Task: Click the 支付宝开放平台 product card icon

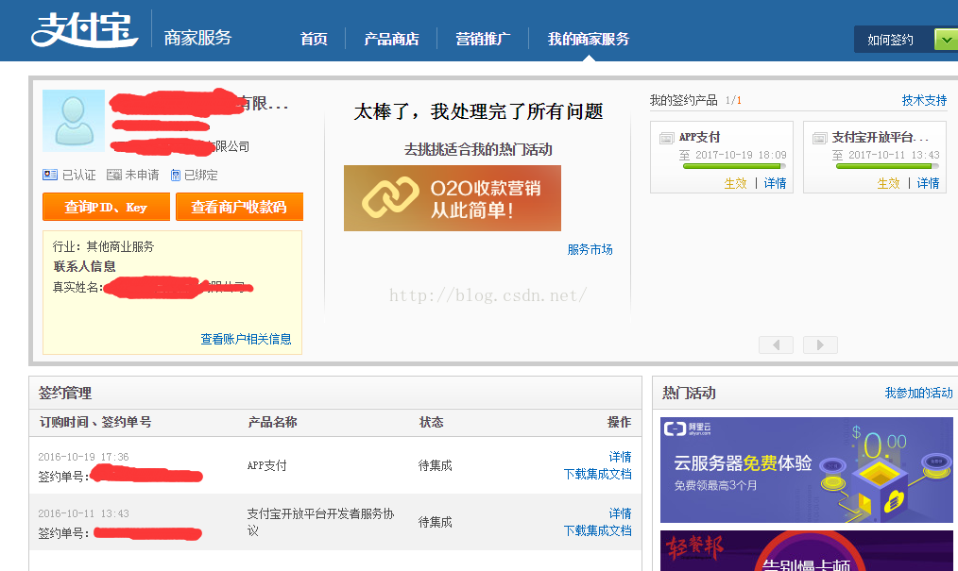Action: 819,139
